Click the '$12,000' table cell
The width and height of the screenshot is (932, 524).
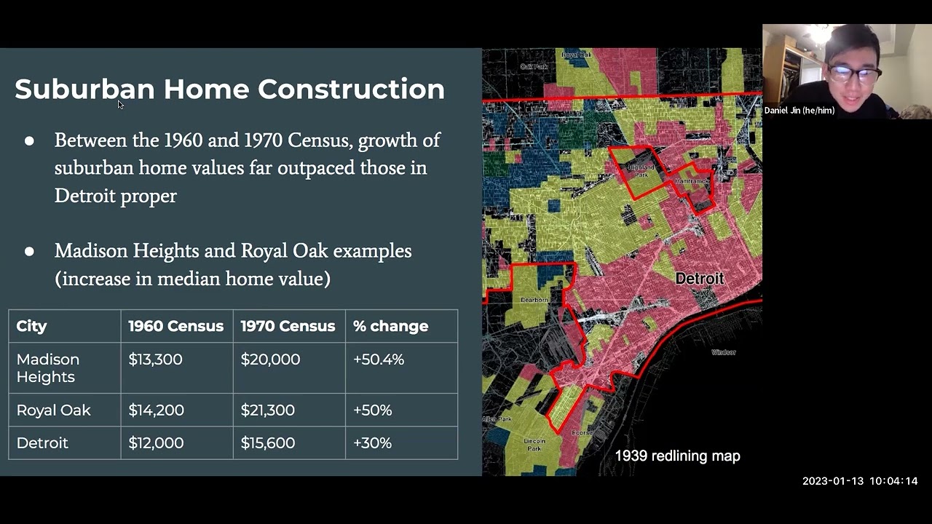pos(177,442)
